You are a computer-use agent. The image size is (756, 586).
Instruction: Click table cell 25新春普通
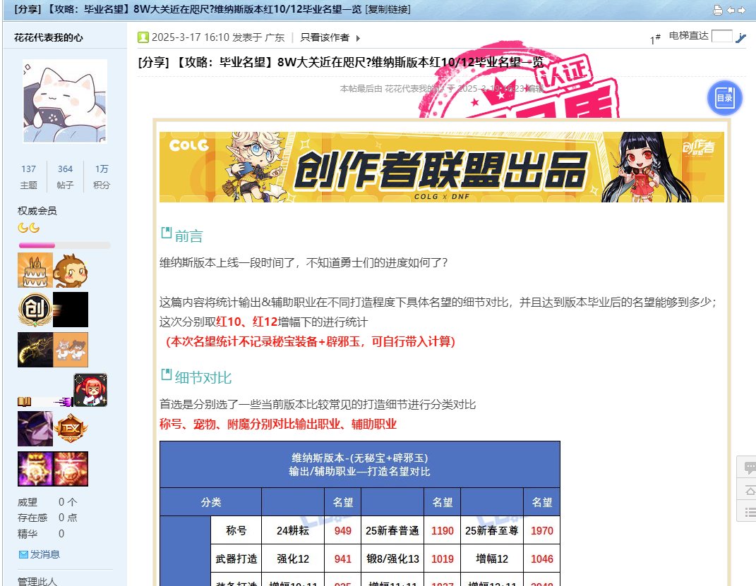click(392, 530)
